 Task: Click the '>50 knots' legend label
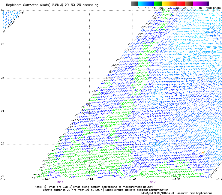click(213, 8)
